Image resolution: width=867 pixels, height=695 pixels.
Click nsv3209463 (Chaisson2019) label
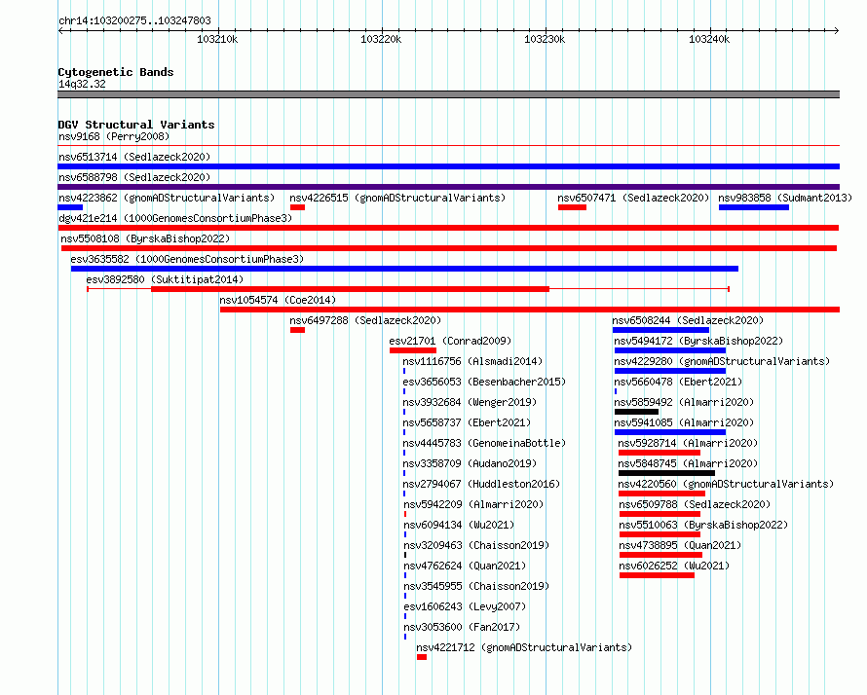[x=476, y=545]
